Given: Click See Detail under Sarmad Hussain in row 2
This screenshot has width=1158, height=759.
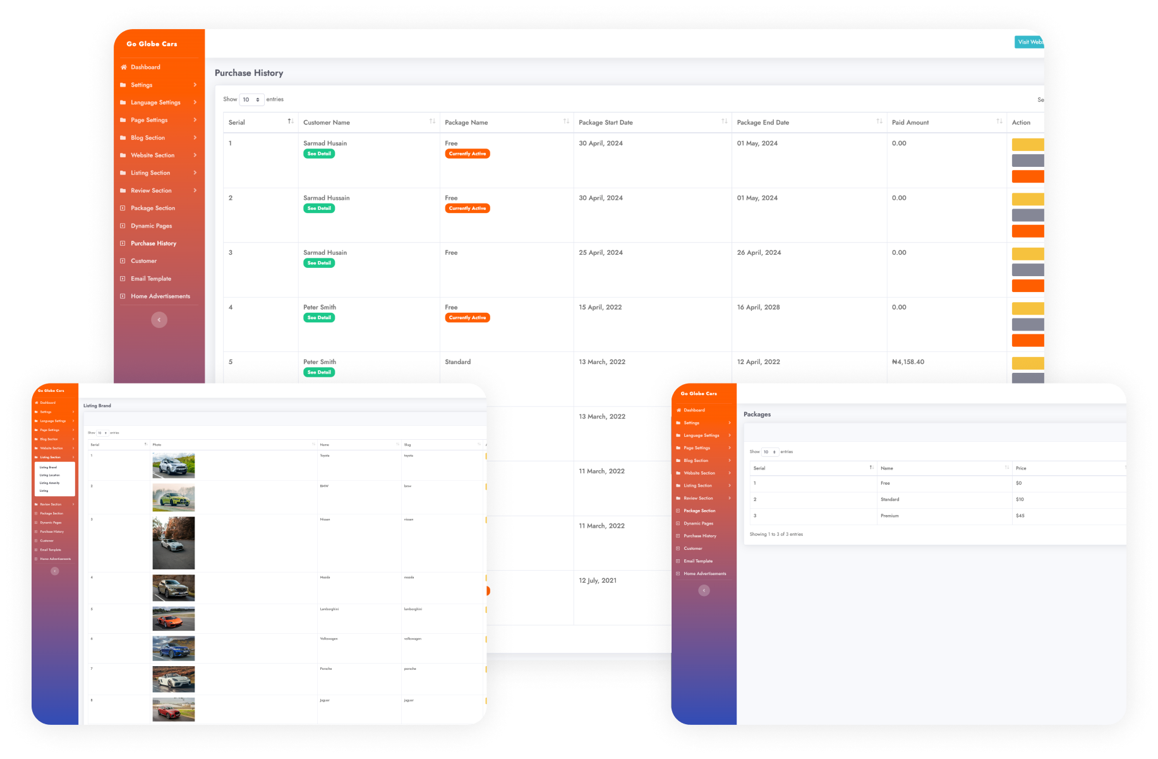Looking at the screenshot, I should 319,209.
